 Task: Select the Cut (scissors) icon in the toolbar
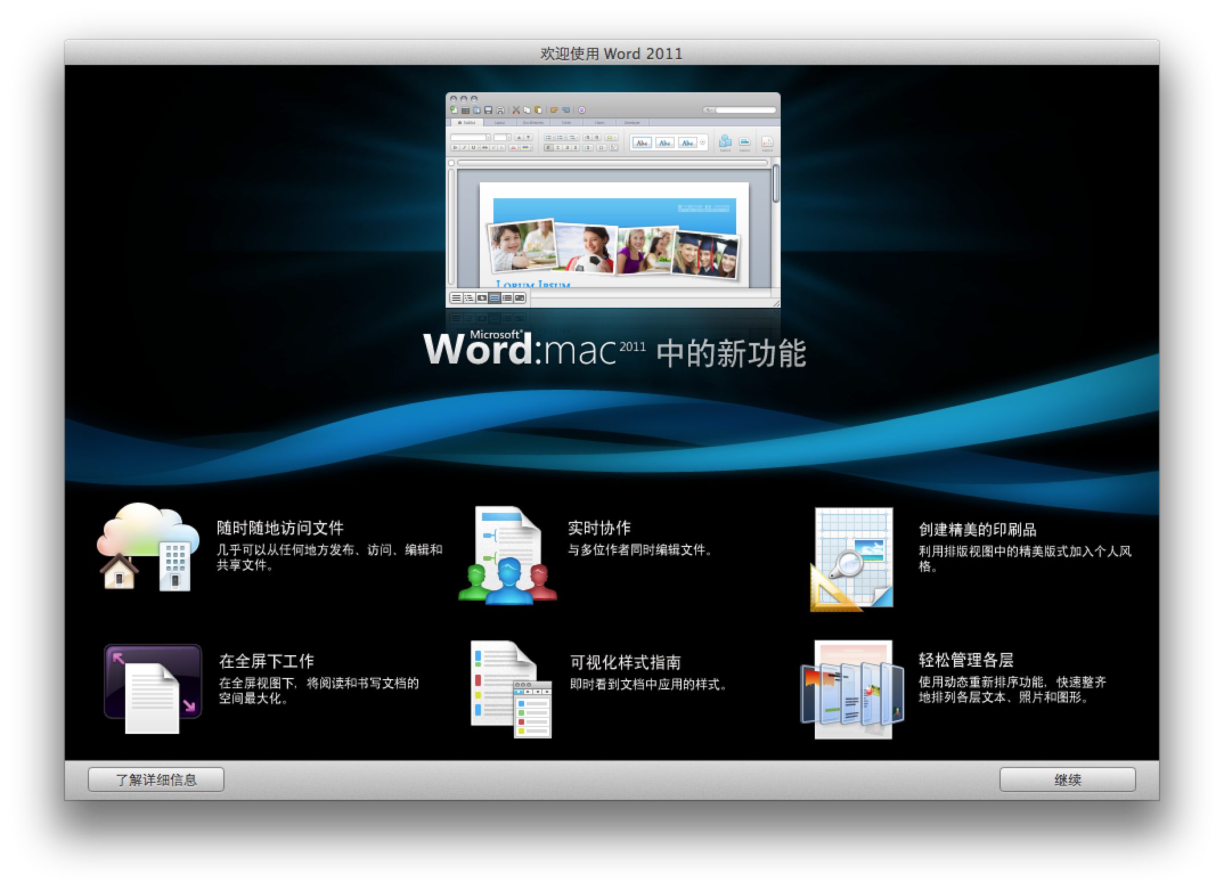tap(516, 111)
